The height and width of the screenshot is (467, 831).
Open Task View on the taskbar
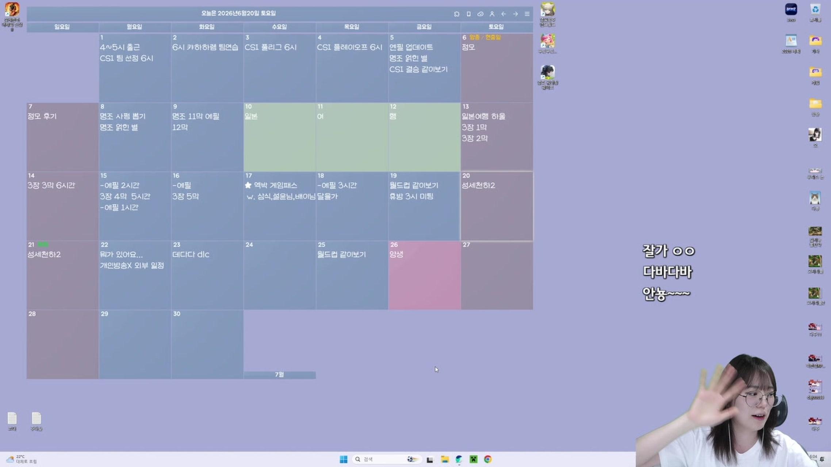pos(430,460)
